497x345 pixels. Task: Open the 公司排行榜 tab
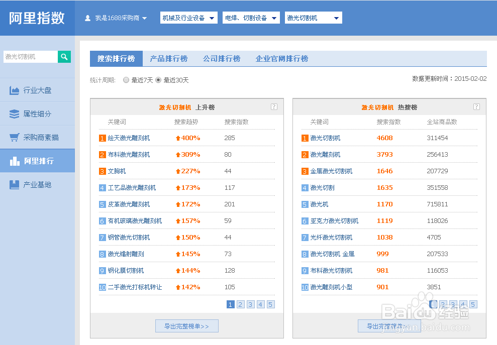coord(222,59)
